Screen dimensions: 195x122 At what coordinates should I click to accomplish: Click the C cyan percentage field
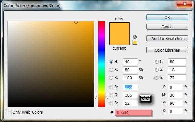[x=175, y=87]
